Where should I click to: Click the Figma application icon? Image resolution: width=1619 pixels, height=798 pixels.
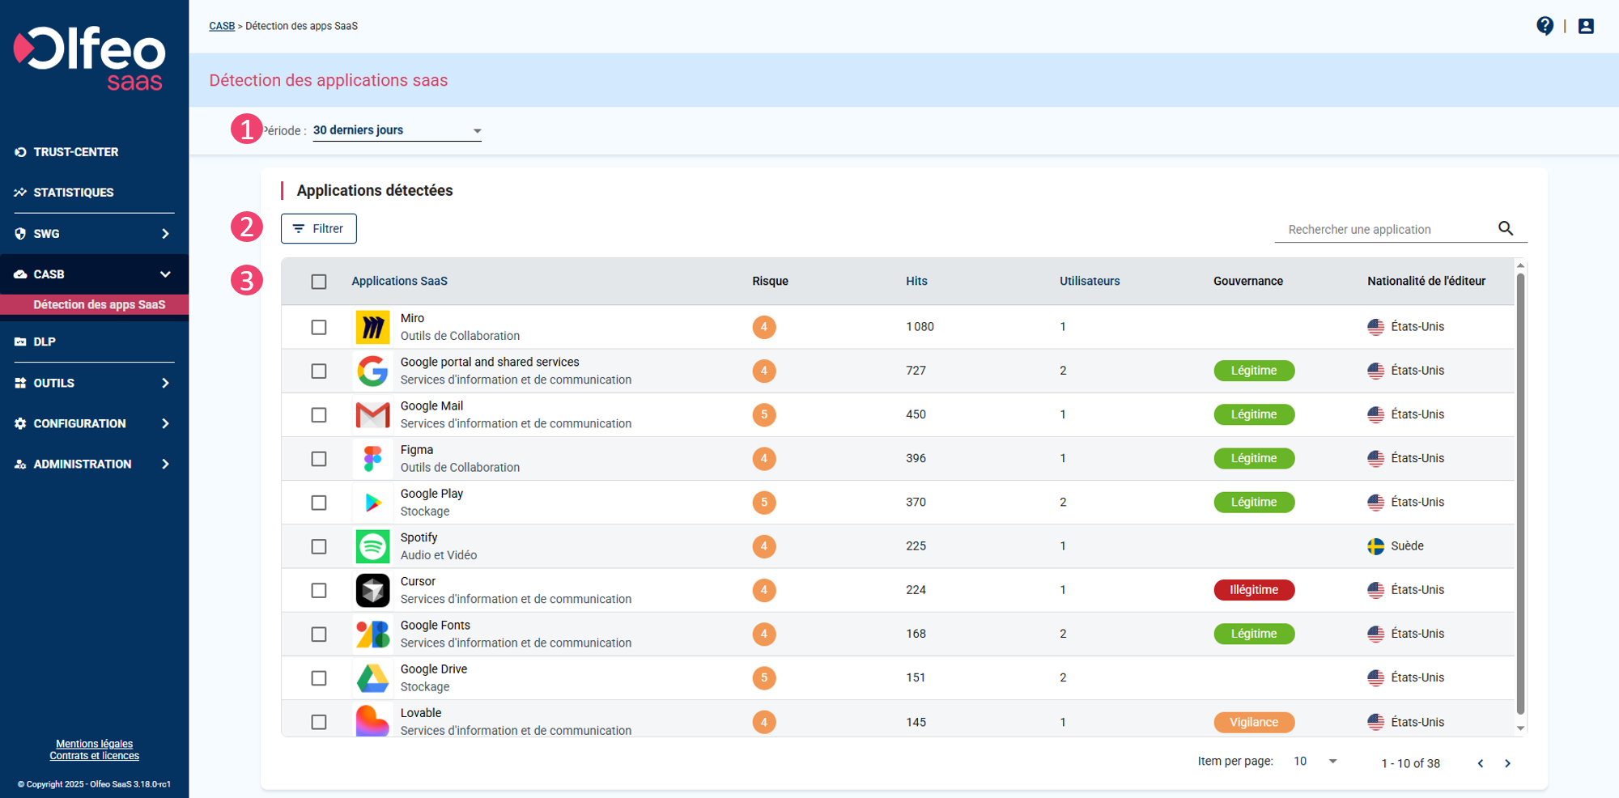(372, 458)
